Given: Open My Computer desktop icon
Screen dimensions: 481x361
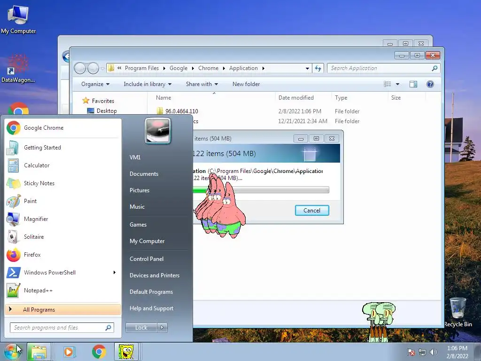Looking at the screenshot, I should pos(18,19).
